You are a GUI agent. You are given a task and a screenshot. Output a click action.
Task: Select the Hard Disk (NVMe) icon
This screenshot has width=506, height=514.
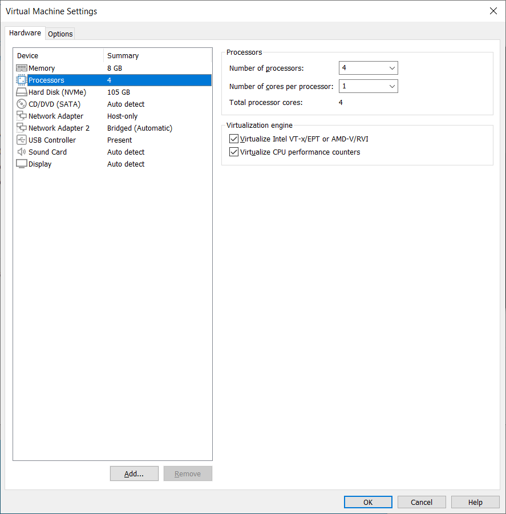(x=21, y=92)
